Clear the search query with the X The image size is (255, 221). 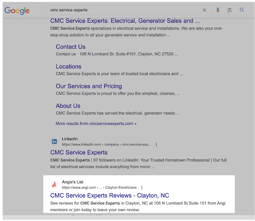(204, 10)
